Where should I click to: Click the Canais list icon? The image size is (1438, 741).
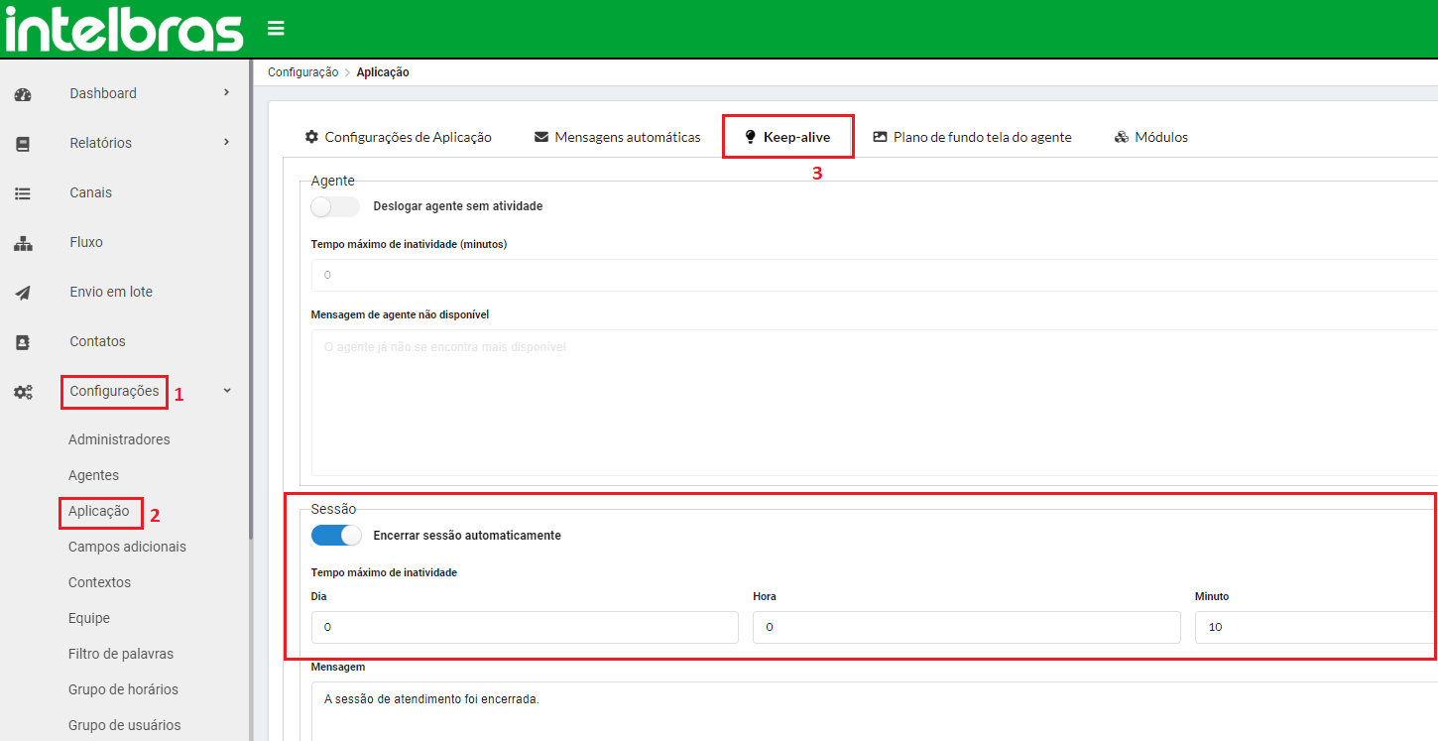tap(23, 193)
